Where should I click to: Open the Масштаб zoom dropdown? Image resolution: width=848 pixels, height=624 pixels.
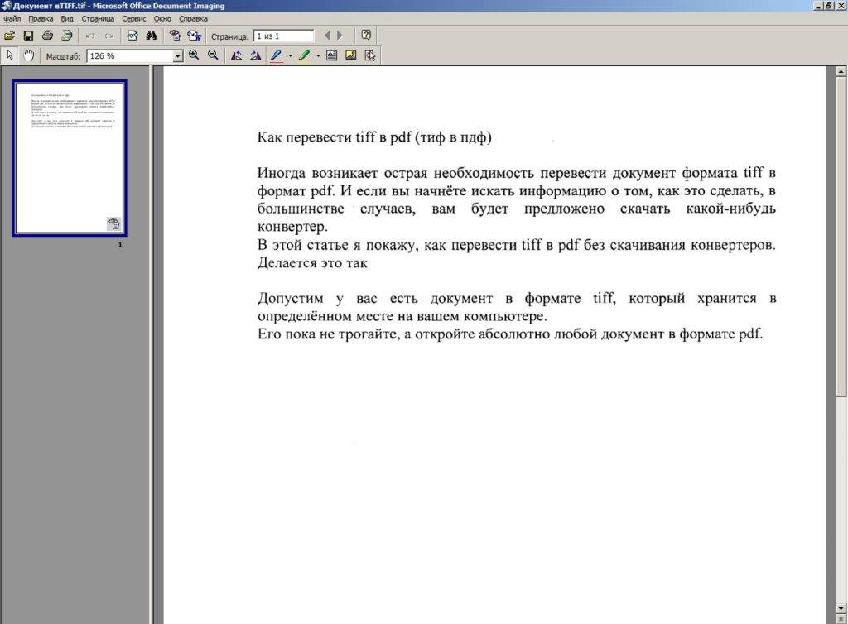pos(177,56)
